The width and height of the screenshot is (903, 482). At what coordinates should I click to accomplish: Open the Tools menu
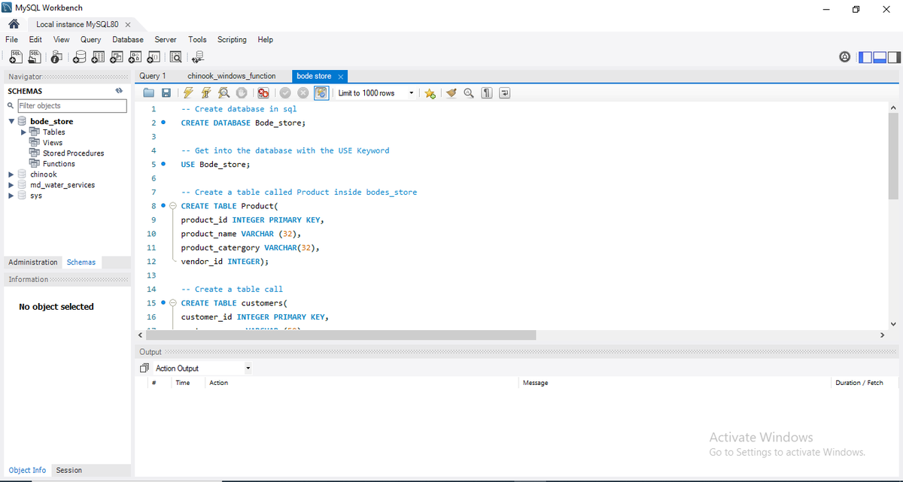[197, 39]
